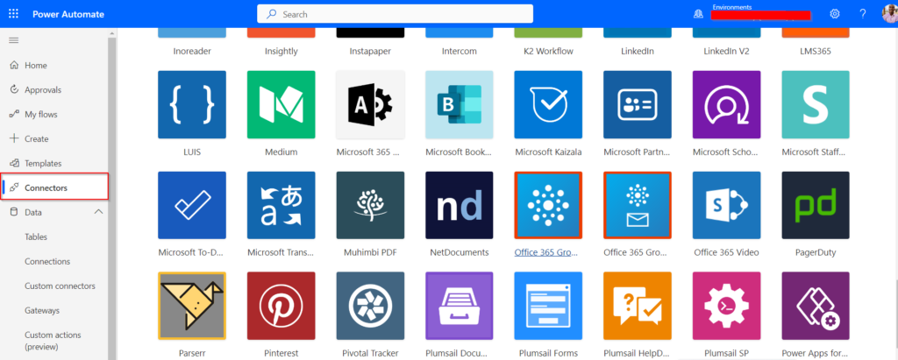Click the Office 365 Groups link

click(x=548, y=253)
